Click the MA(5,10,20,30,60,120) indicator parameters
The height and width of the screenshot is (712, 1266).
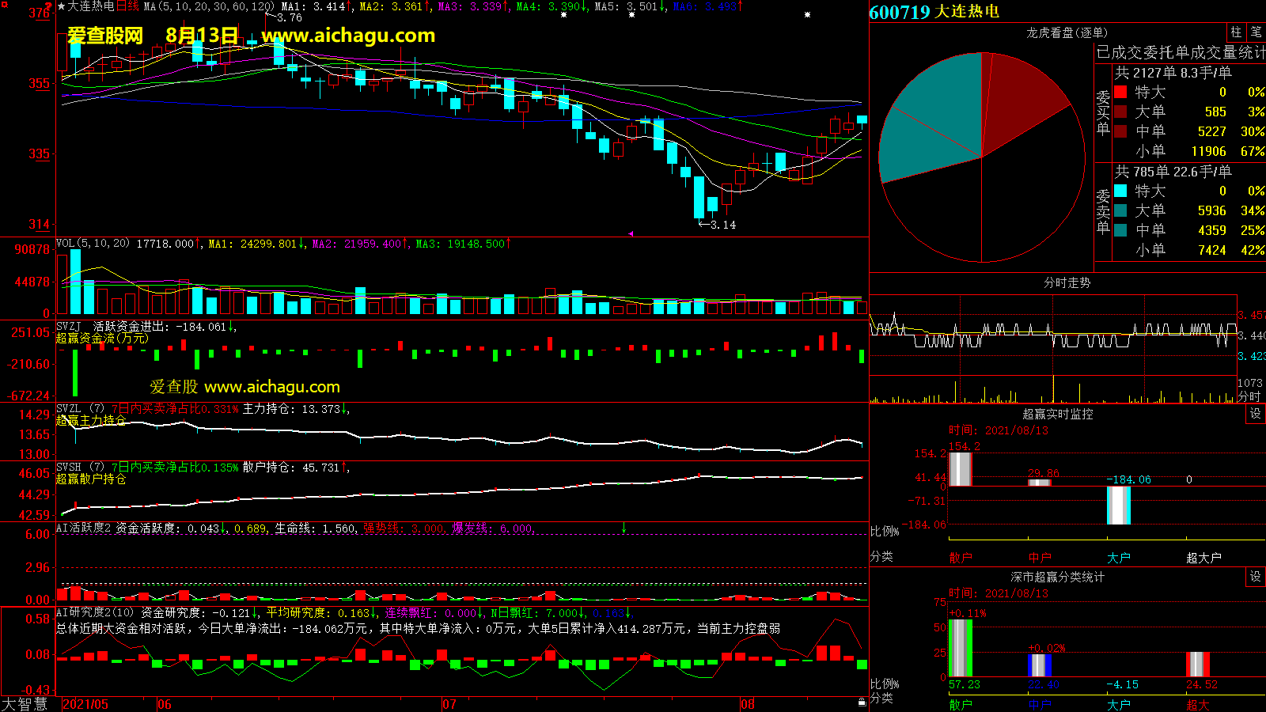click(x=209, y=6)
